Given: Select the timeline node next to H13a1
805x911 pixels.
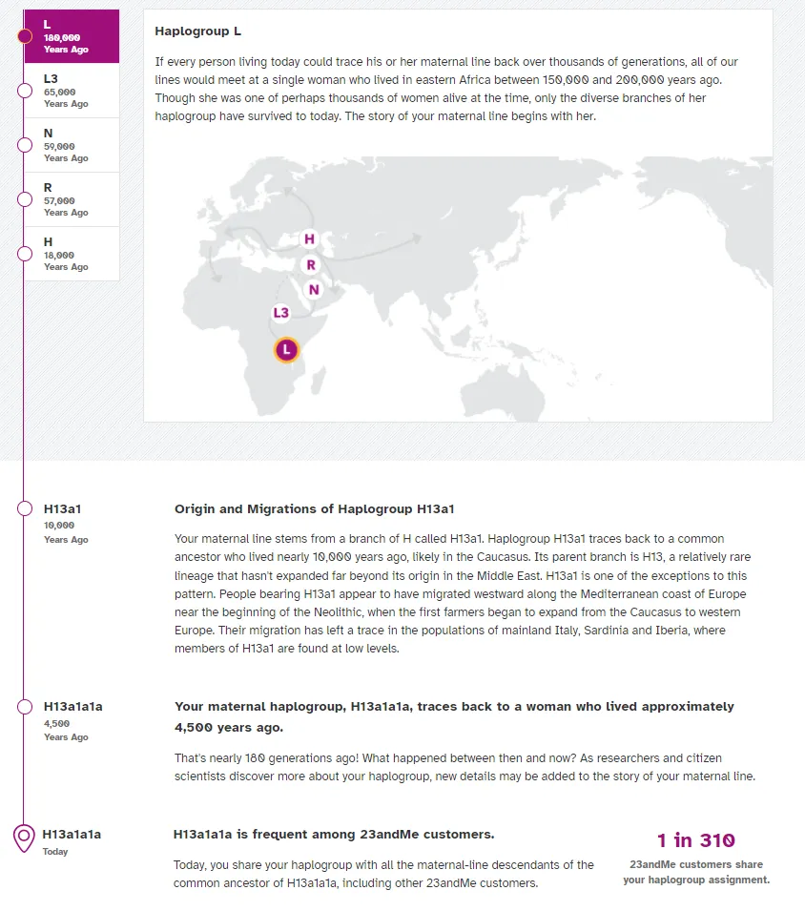Looking at the screenshot, I should pyautogui.click(x=24, y=508).
